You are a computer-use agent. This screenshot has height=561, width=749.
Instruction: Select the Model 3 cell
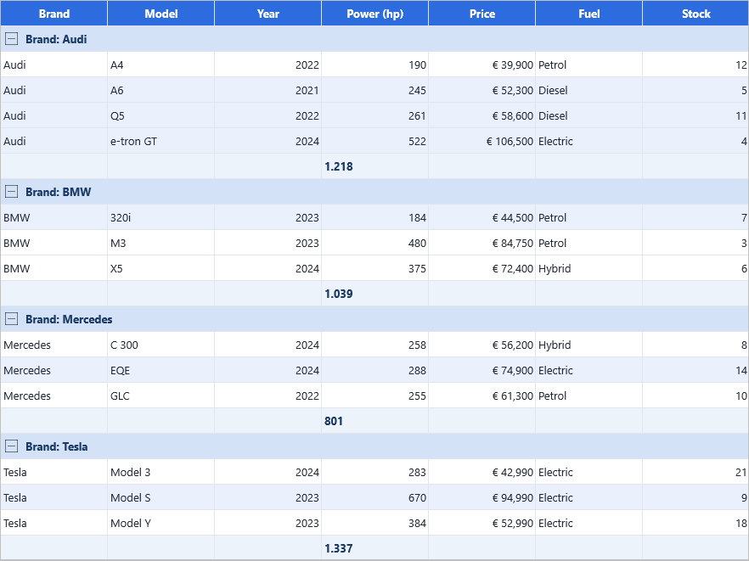click(x=161, y=472)
